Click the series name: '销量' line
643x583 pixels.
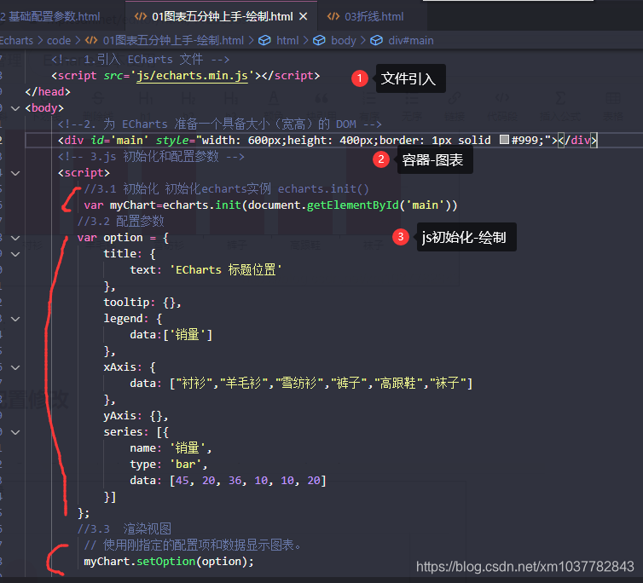(171, 448)
